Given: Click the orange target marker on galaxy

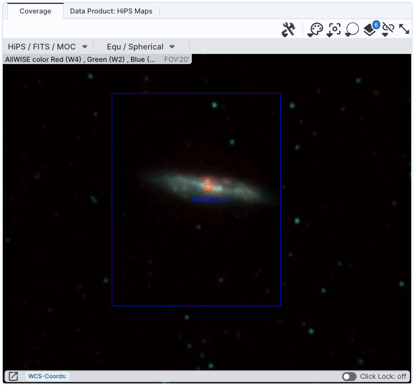Looking at the screenshot, I should click(208, 187).
